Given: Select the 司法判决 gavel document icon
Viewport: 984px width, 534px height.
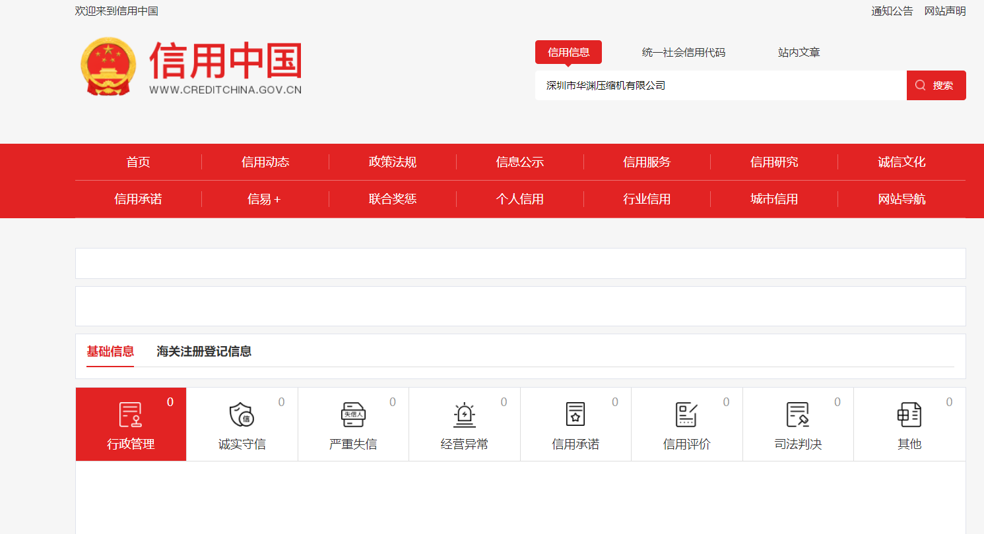Looking at the screenshot, I should point(798,415).
